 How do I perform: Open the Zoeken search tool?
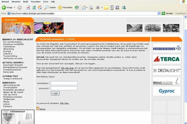[50, 8]
